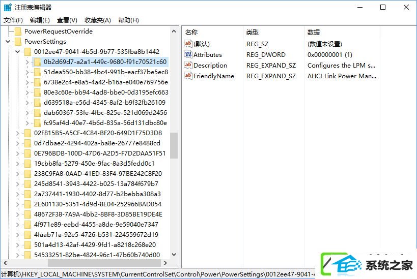Viewport: 417px width, 279px height.
Task: Click the binary icon of Attributes value
Action: click(188, 54)
